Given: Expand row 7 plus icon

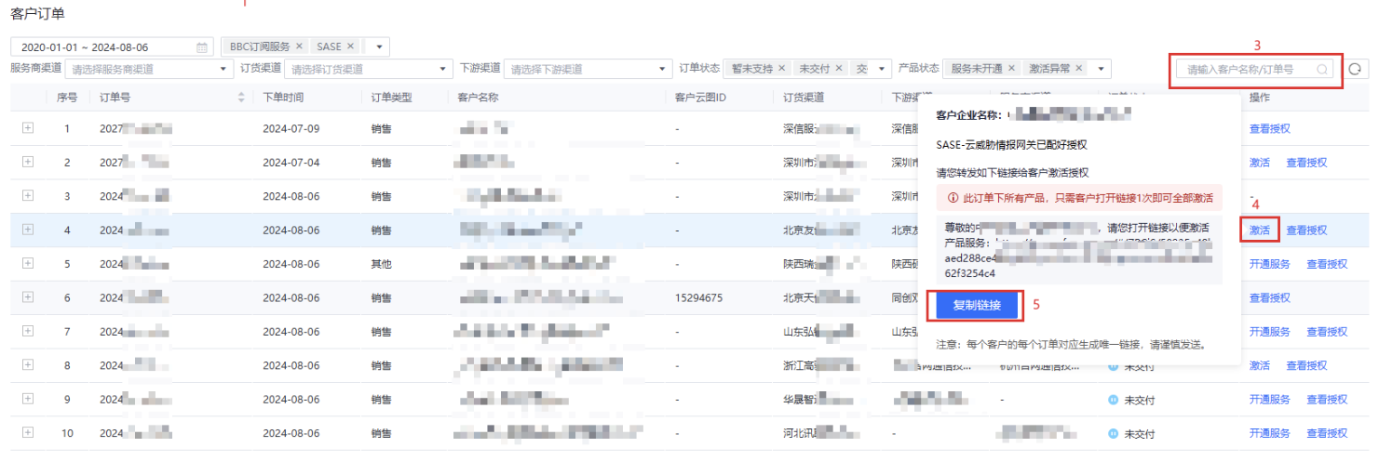Looking at the screenshot, I should 28,331.
